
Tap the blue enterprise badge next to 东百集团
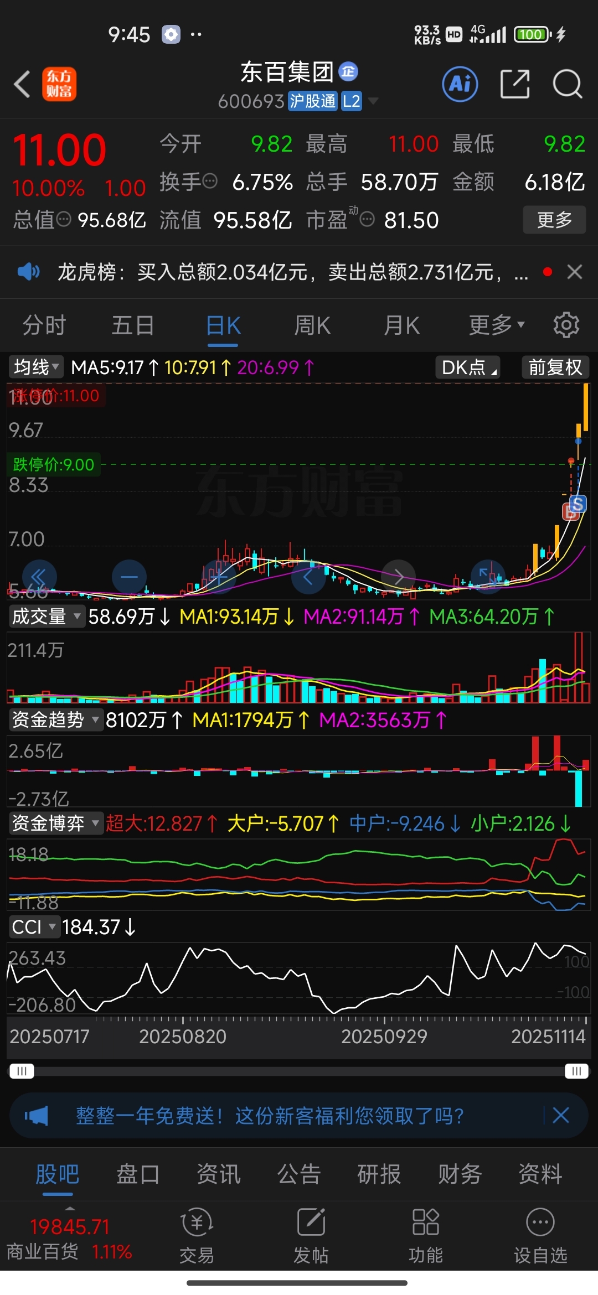348,71
